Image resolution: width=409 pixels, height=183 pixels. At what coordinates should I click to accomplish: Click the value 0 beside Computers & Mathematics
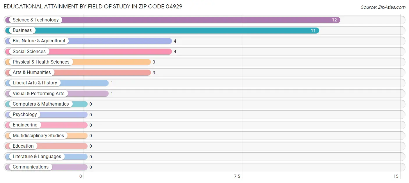pos(90,104)
